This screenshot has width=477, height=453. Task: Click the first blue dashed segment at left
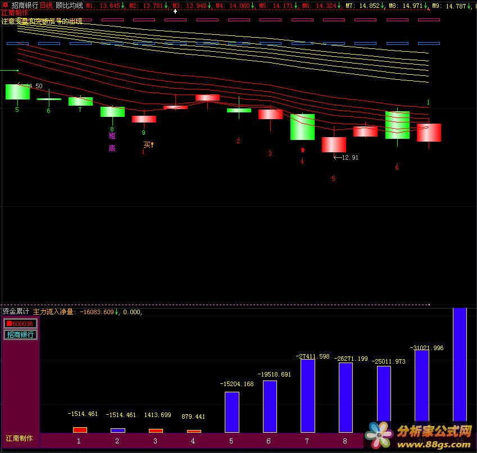(x=17, y=43)
